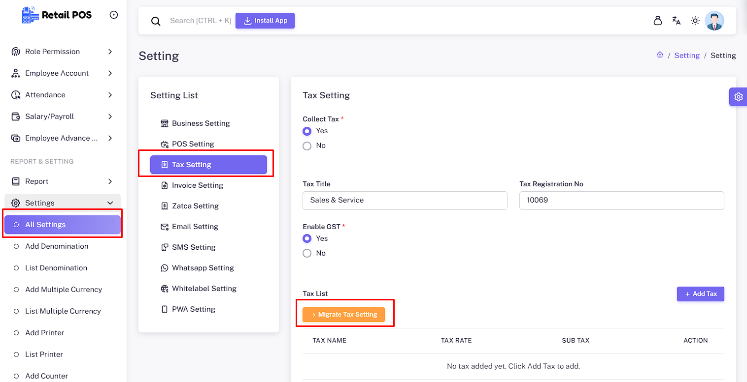Image resolution: width=747 pixels, height=382 pixels.
Task: Click Migrate Tax Setting button
Action: pos(343,315)
